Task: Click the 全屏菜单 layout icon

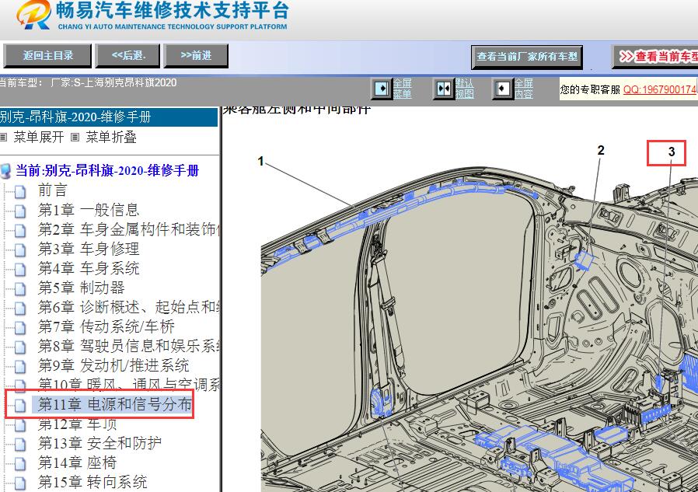Action: 382,89
